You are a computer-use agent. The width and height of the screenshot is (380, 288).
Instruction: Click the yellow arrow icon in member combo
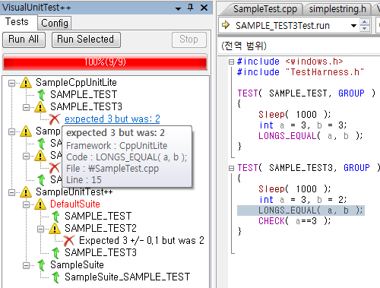226,25
